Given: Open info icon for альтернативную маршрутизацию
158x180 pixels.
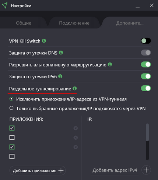Looking at the screenshot, I should click(x=110, y=64).
